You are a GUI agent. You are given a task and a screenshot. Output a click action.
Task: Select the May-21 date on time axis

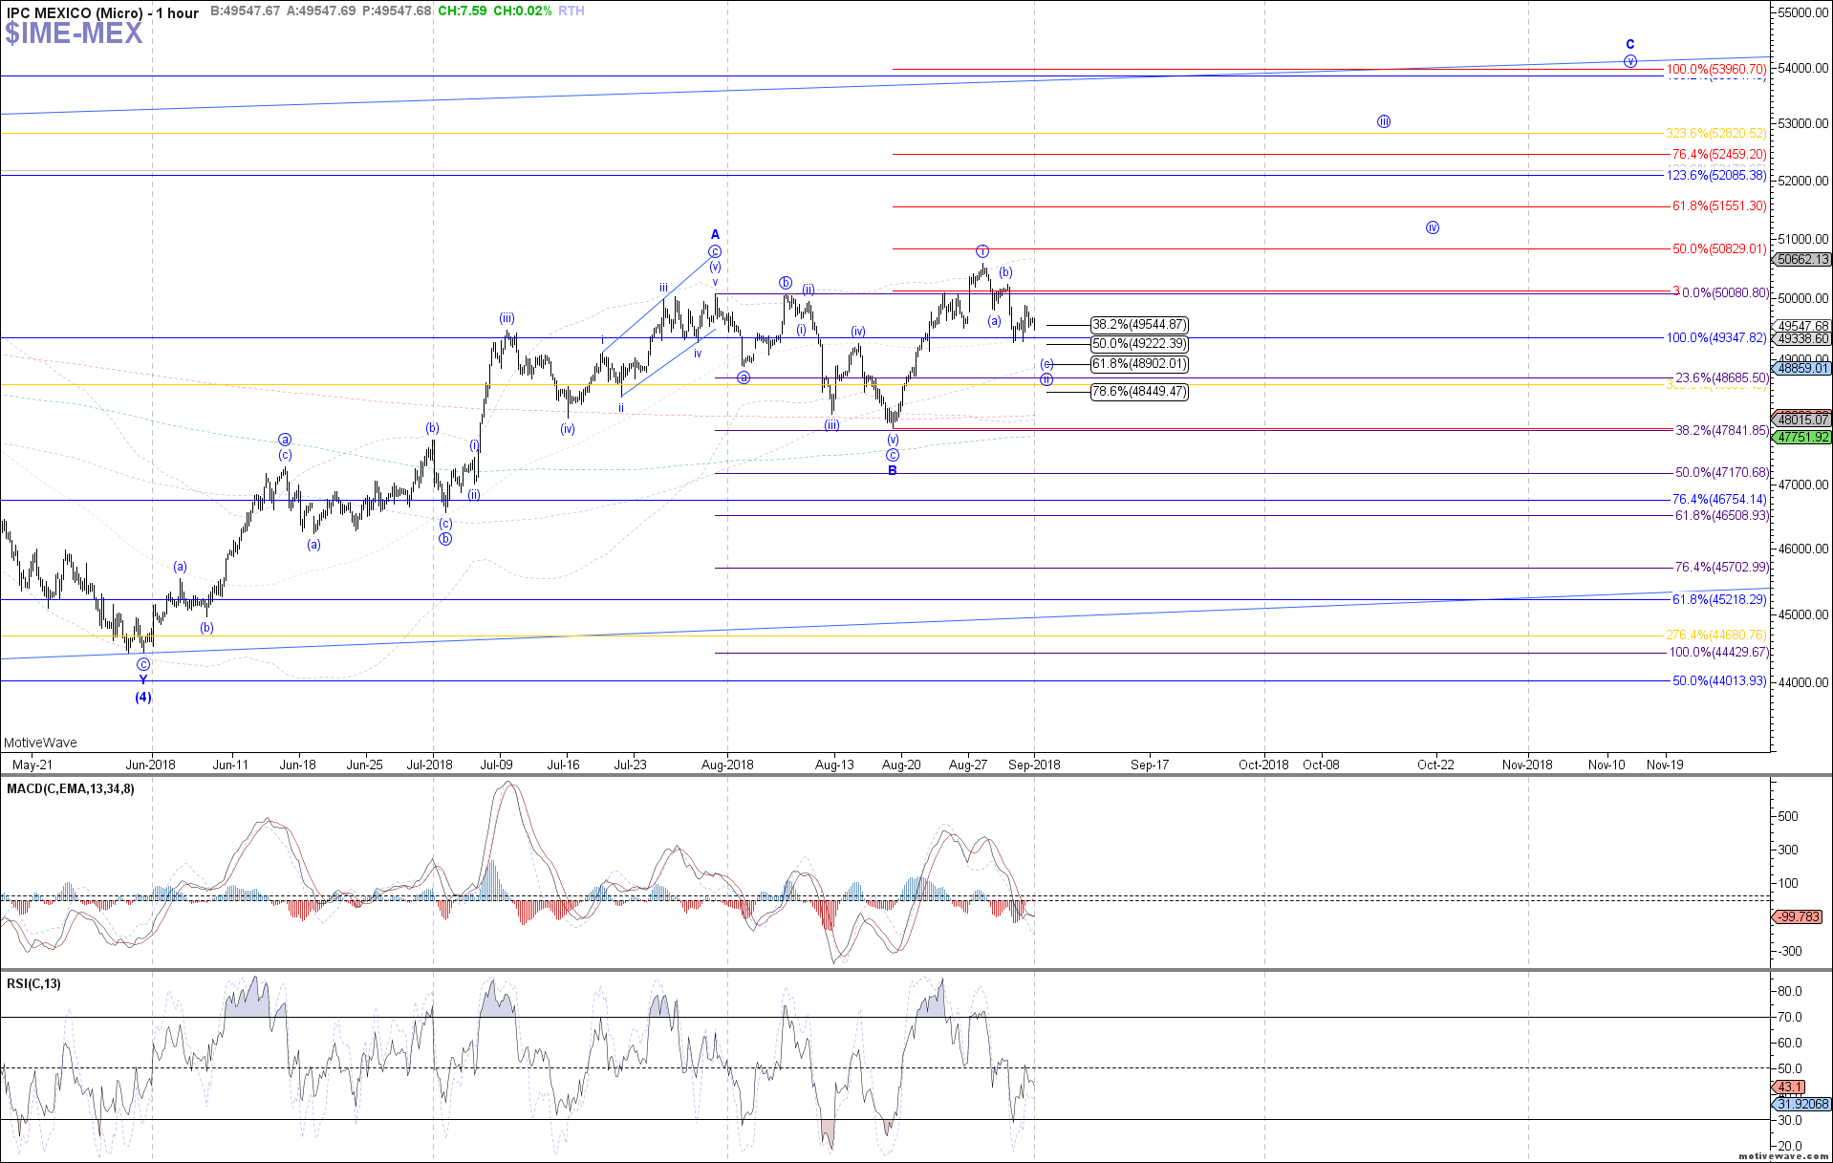coord(32,765)
